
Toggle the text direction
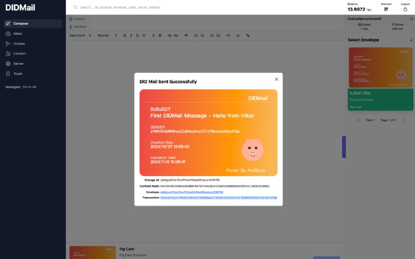(x=228, y=35)
